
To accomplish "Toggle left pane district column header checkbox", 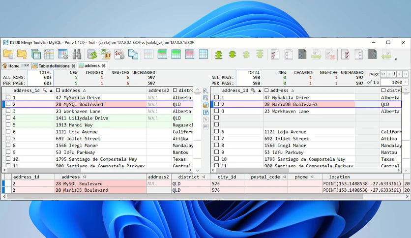I will pos(175,90).
